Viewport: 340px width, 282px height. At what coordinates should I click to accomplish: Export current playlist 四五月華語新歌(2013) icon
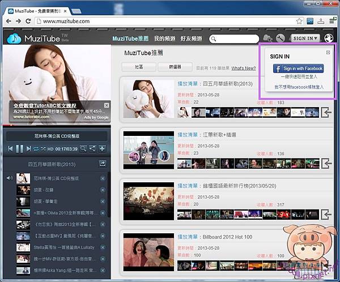[x=103, y=164]
